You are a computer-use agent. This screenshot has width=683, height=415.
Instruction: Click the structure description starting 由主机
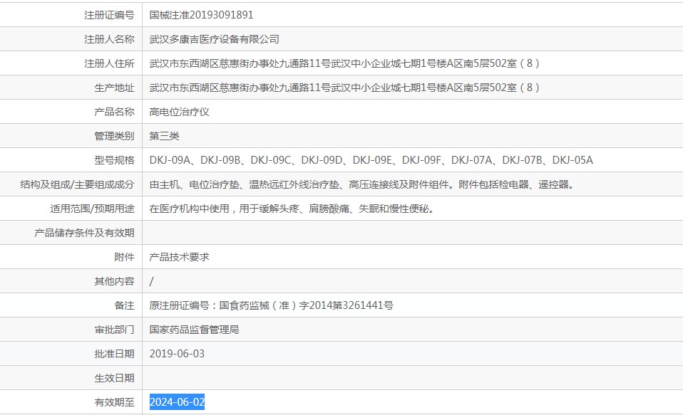pos(364,184)
